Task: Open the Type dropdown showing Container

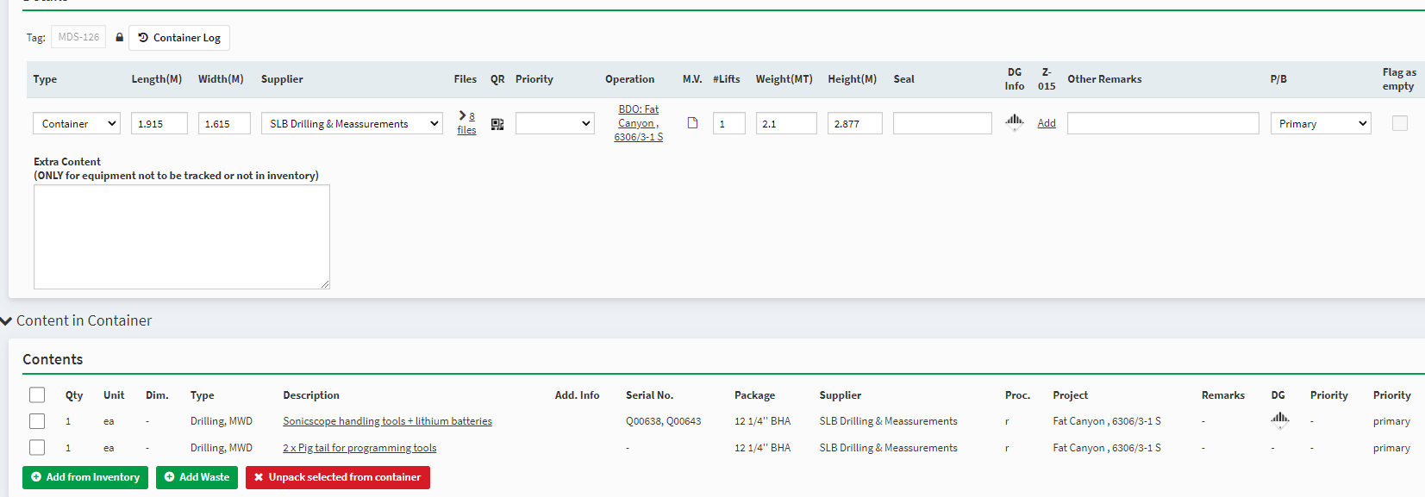Action: pos(77,124)
